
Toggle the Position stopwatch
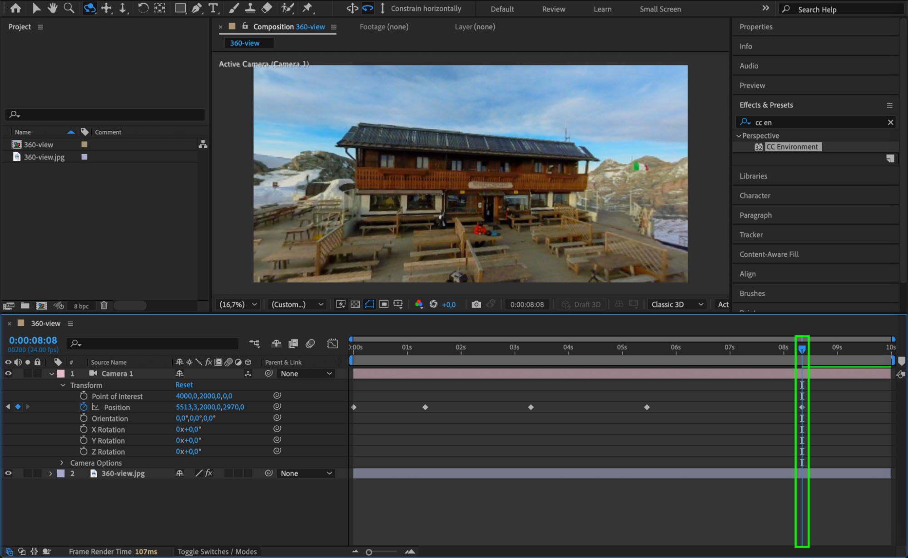click(84, 407)
